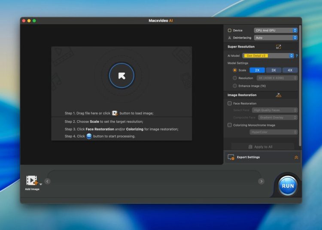
Task: Click the circular arrow drop zone icon
Action: 122,76
